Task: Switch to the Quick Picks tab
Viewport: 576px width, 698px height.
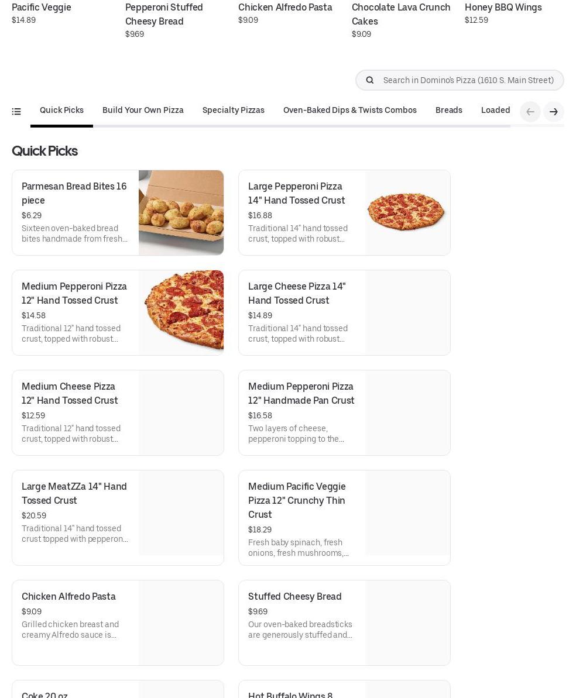Action: [x=61, y=111]
